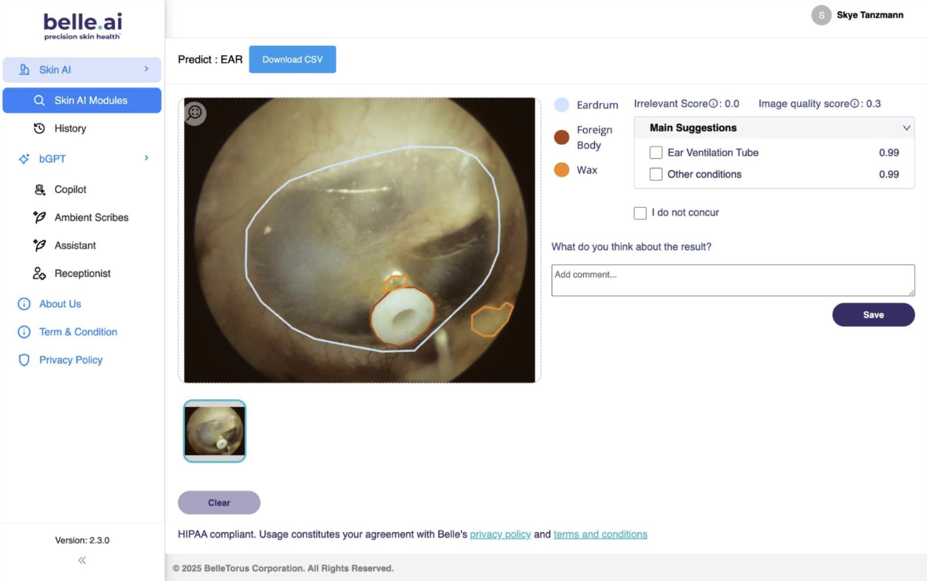Open the Assistant menu item
This screenshot has height=581, width=927.
coord(75,246)
